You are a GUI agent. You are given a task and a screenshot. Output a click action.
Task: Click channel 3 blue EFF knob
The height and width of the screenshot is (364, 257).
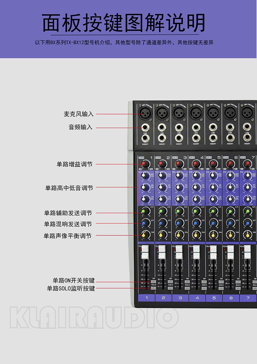pos(178,223)
